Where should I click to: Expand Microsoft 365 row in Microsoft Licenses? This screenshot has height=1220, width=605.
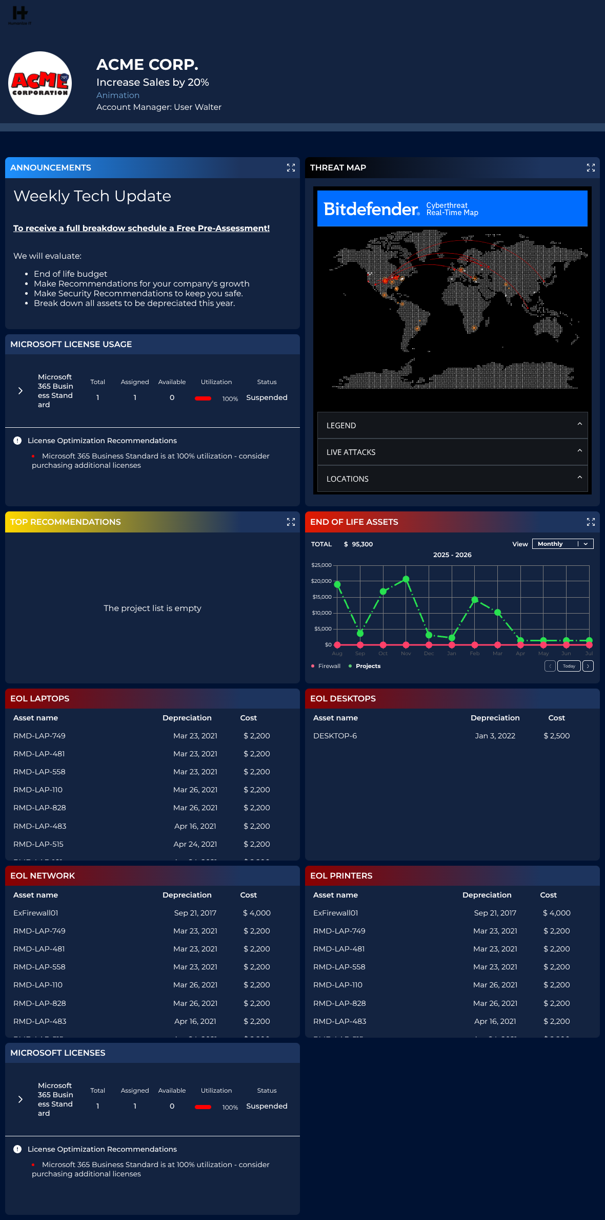(x=21, y=1099)
